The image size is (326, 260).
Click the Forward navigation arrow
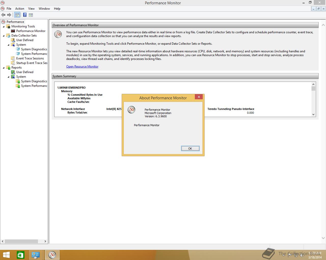click(9, 15)
